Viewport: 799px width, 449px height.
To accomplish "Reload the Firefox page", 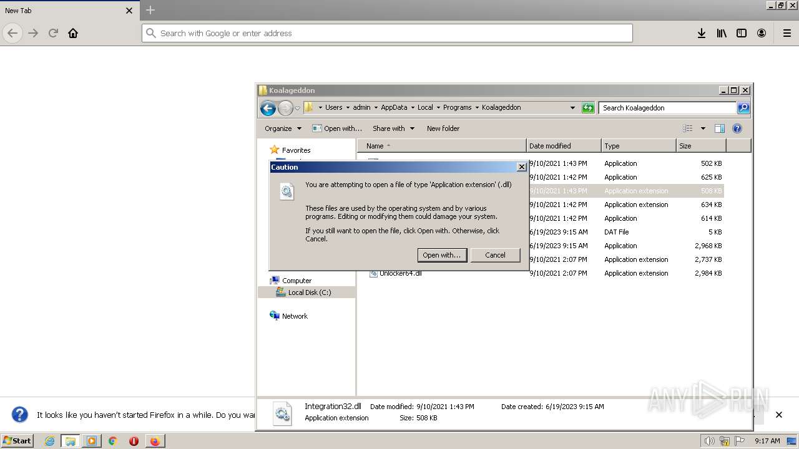I will tap(53, 33).
